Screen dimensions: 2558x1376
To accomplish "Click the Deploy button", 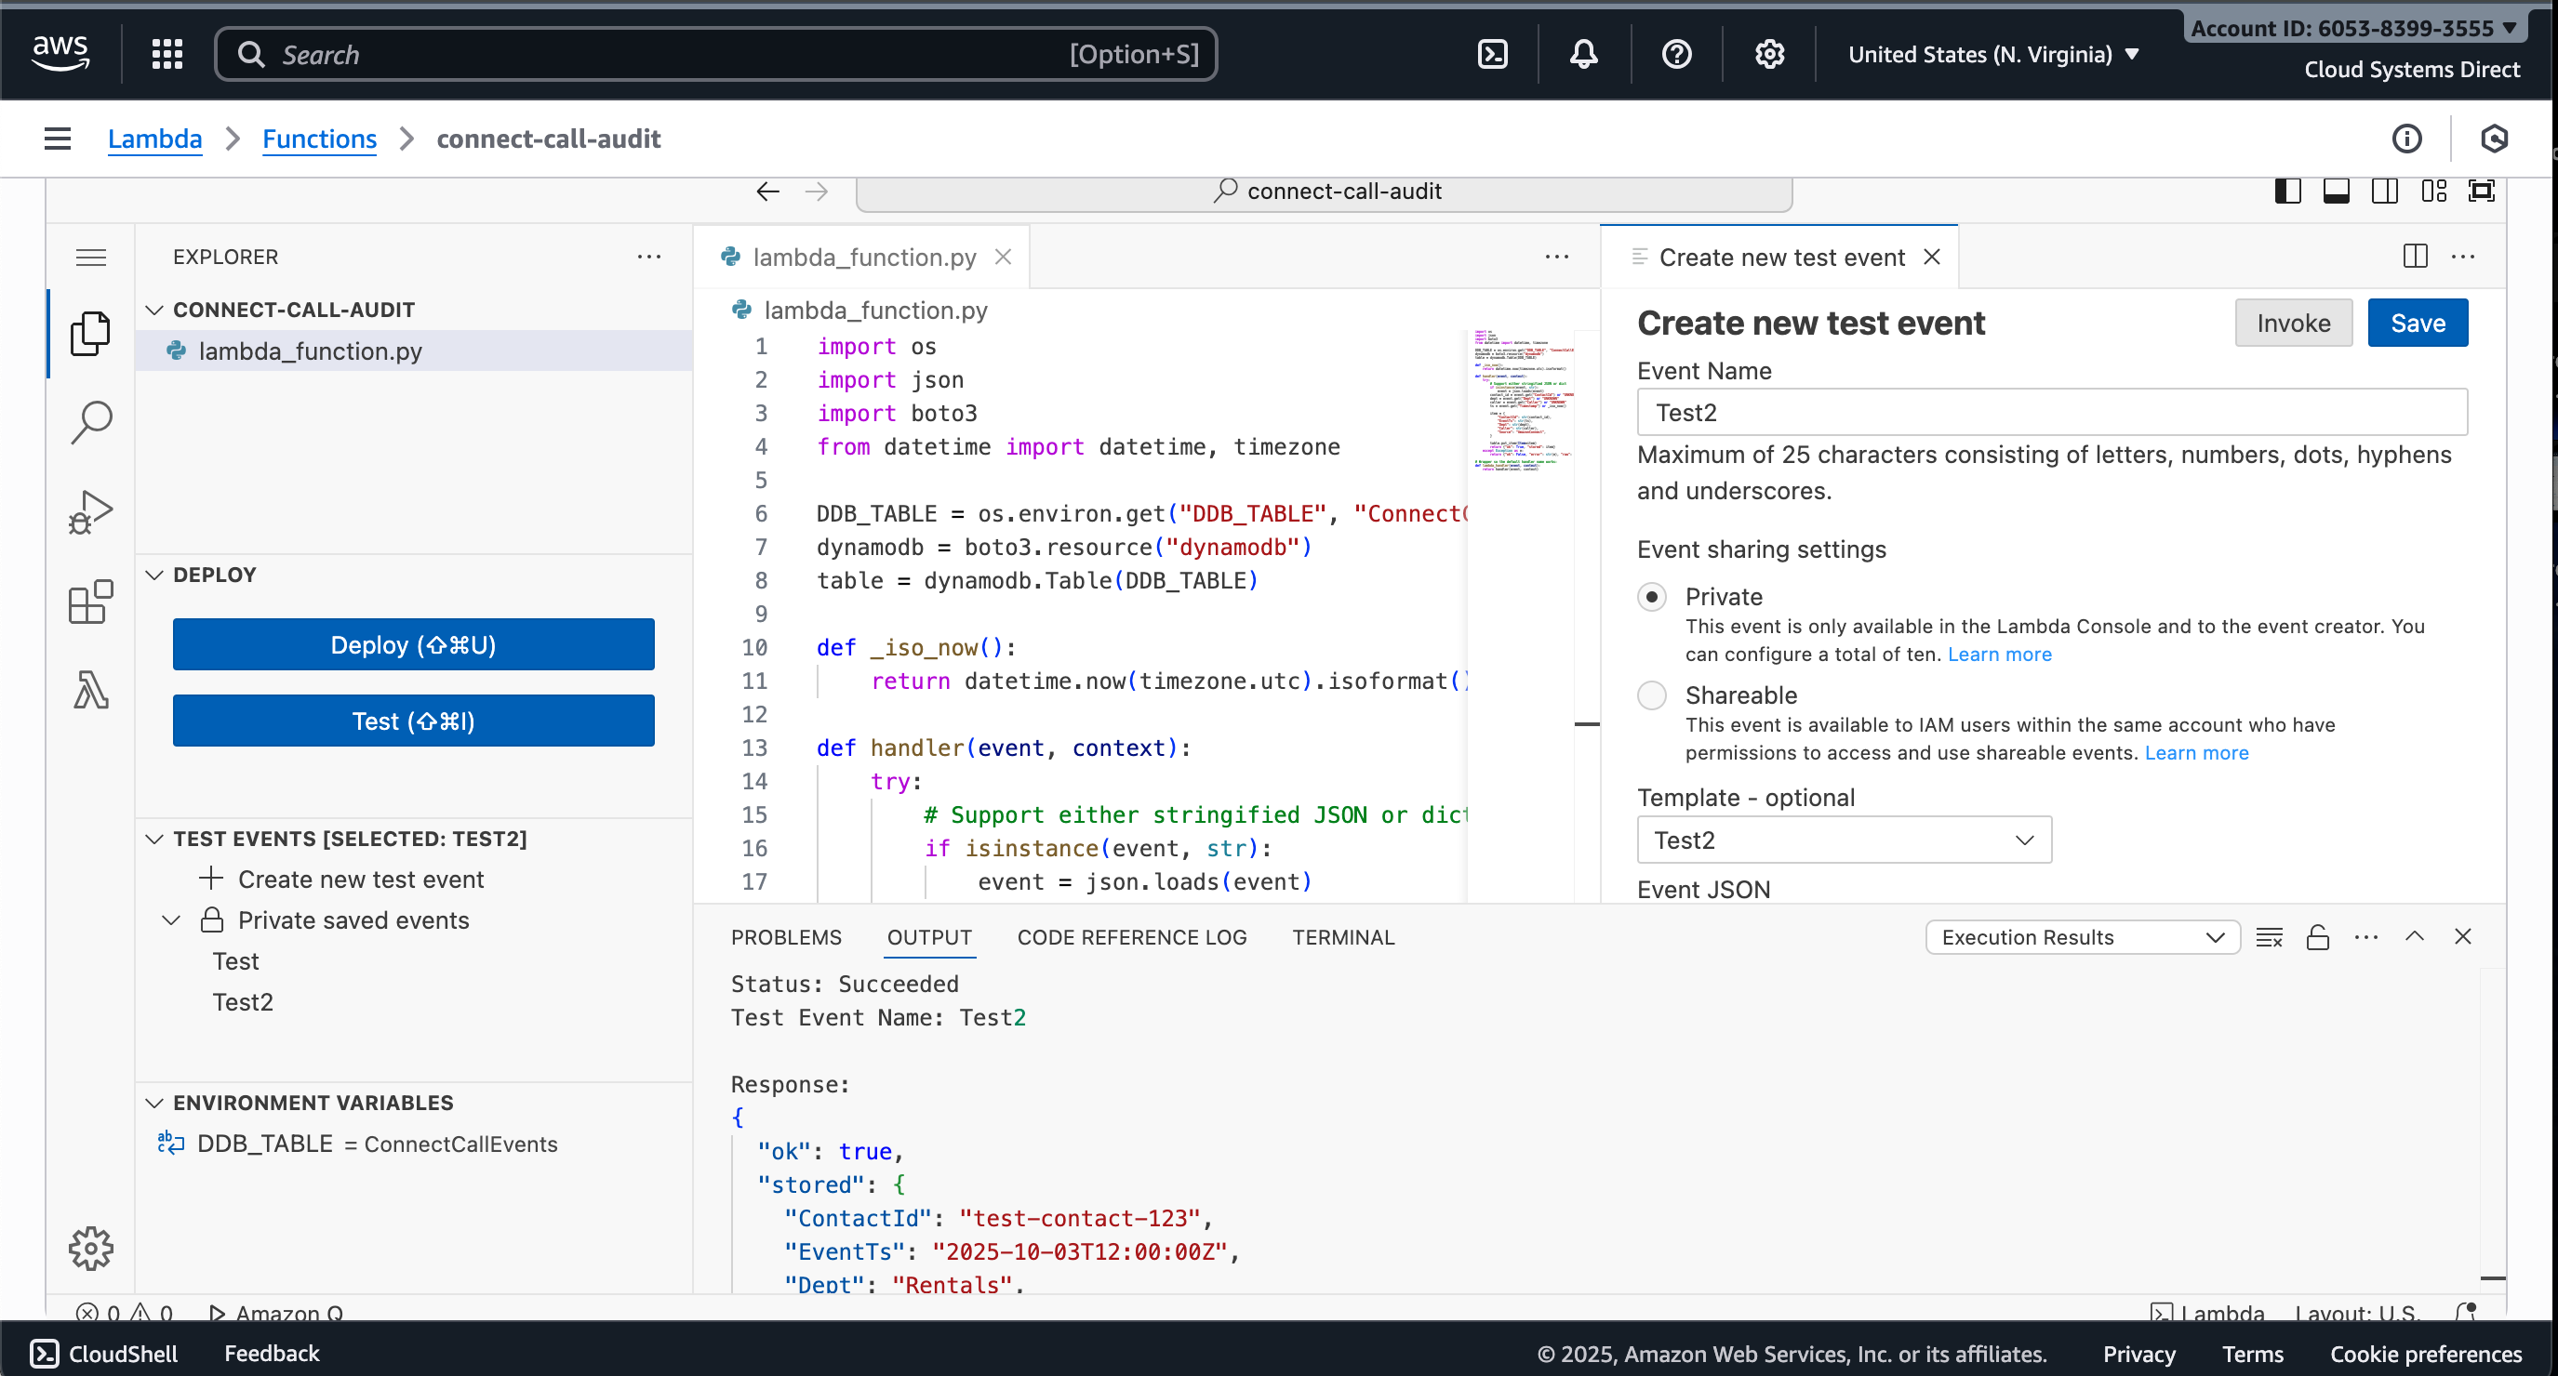I will pyautogui.click(x=413, y=645).
